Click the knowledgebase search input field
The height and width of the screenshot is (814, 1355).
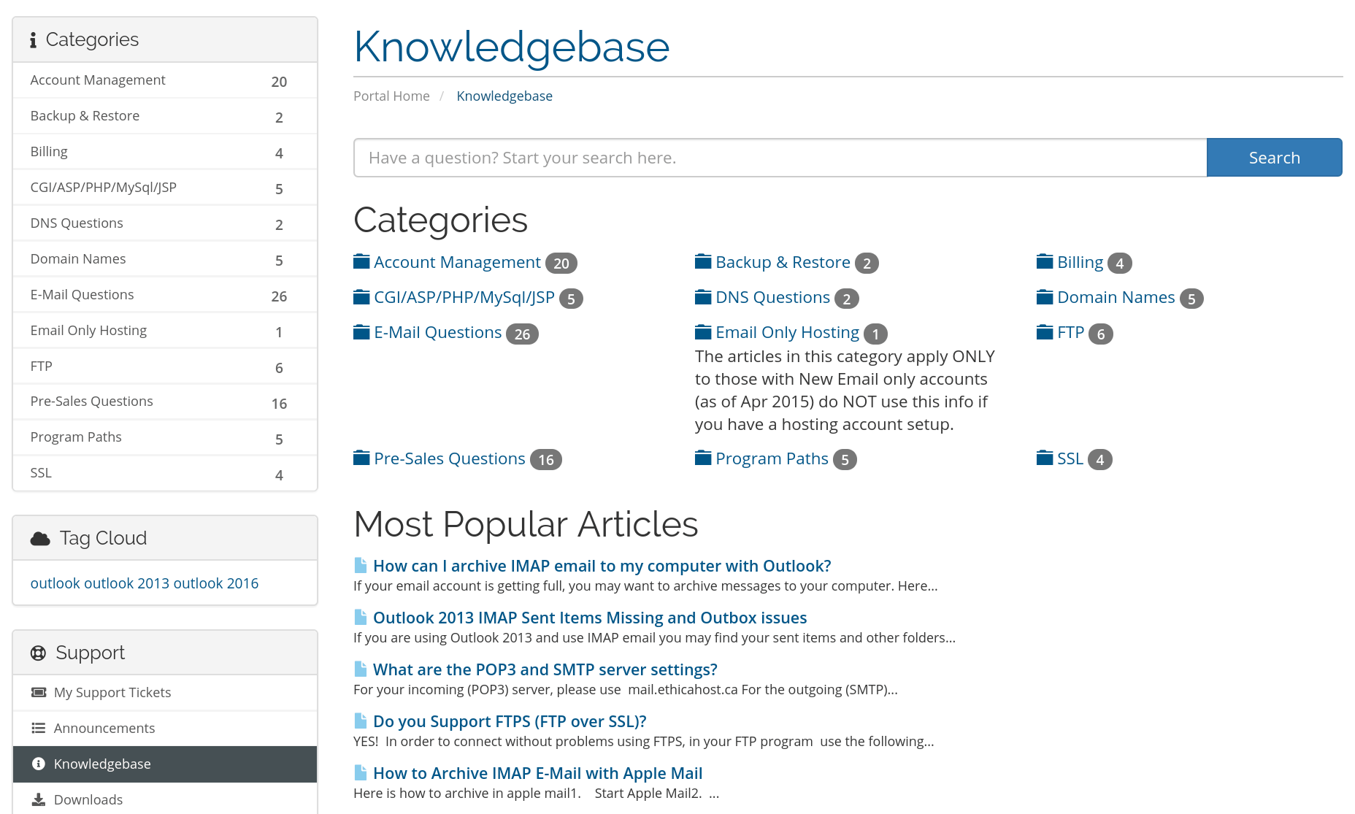pyautogui.click(x=780, y=158)
